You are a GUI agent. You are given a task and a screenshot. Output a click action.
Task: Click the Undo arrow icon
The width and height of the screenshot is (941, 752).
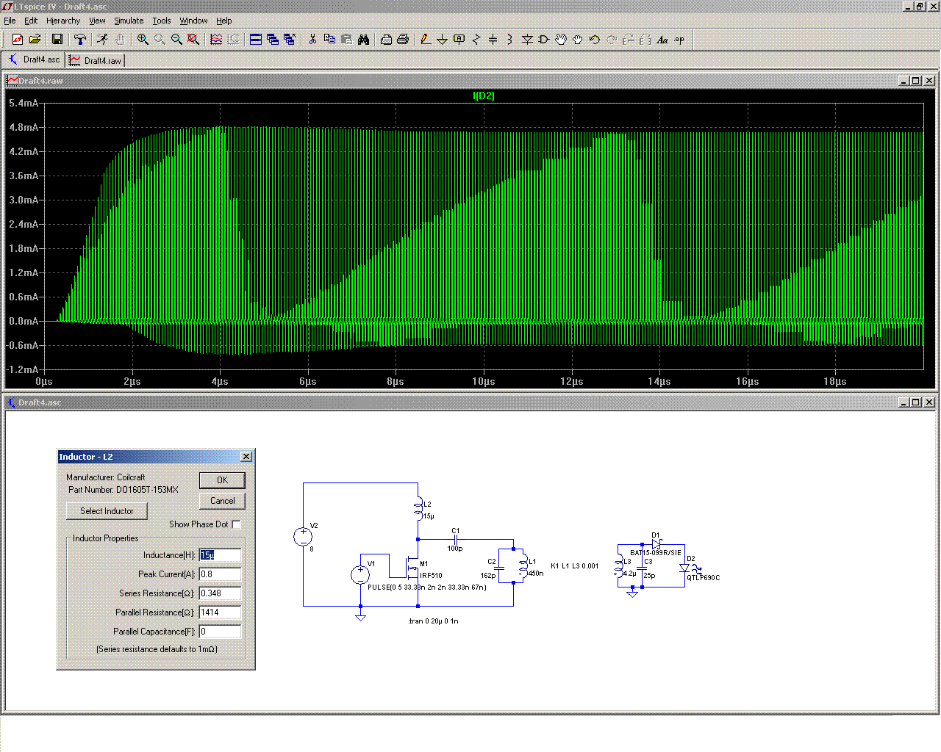595,40
